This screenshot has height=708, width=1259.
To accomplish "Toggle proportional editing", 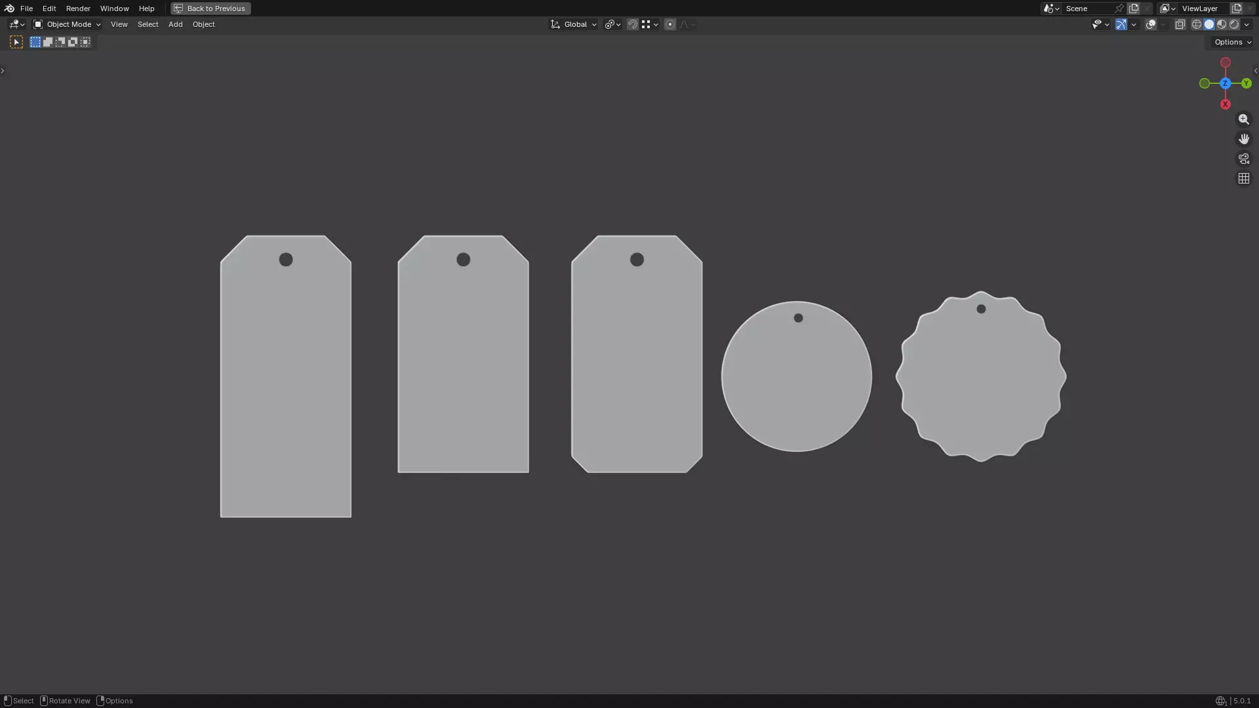I will (x=670, y=24).
